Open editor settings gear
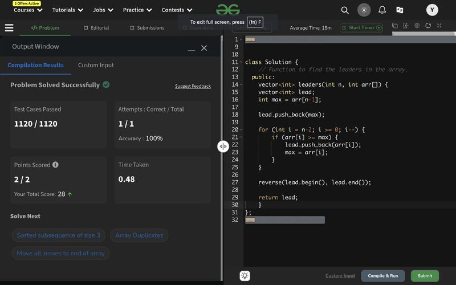 [417, 26]
